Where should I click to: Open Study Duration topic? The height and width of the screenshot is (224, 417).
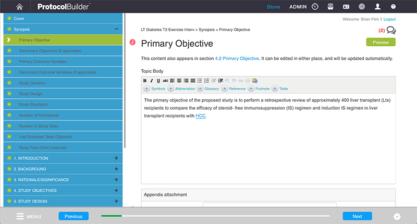(x=63, y=83)
